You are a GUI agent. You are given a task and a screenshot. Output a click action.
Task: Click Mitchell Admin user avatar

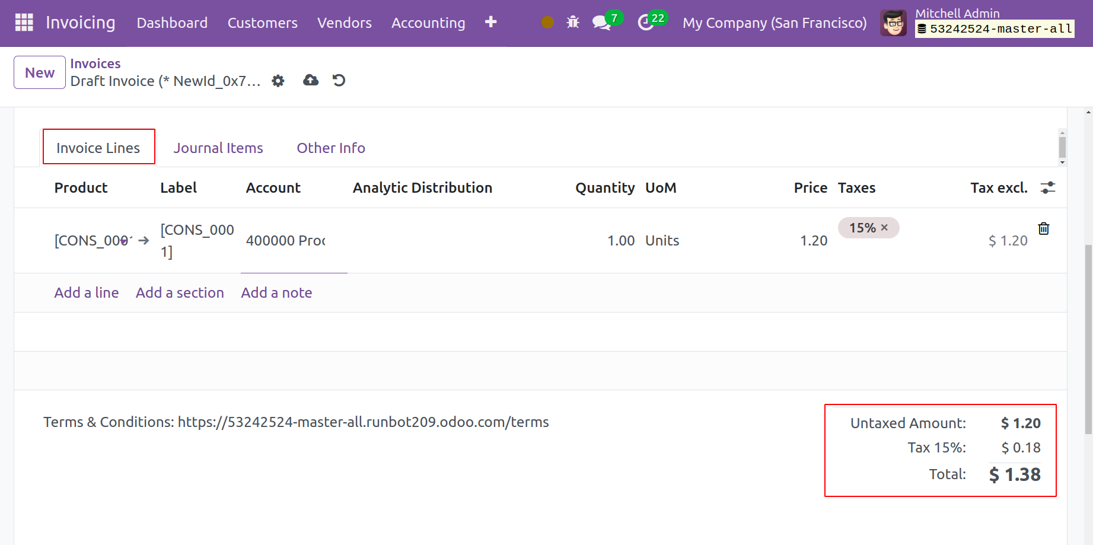click(893, 23)
